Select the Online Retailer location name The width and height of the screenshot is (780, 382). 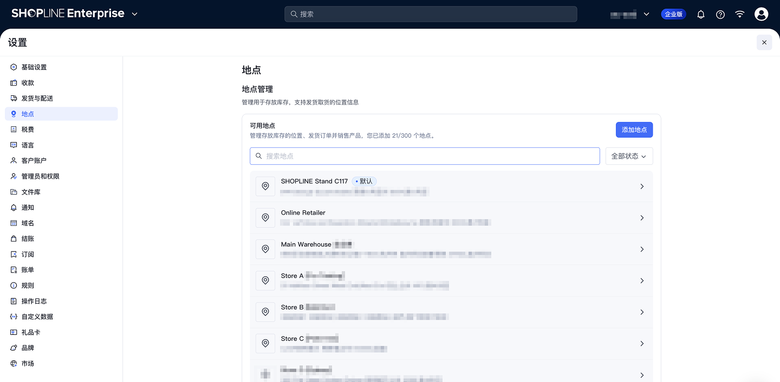coord(303,213)
